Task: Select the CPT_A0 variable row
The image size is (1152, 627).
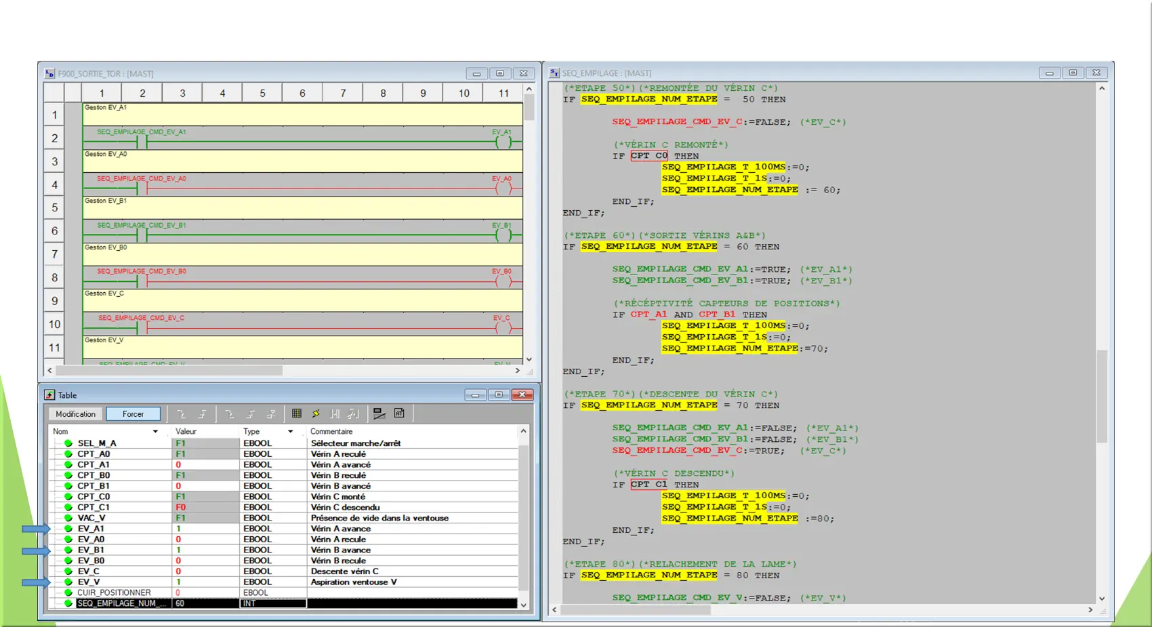Action: 285,454
